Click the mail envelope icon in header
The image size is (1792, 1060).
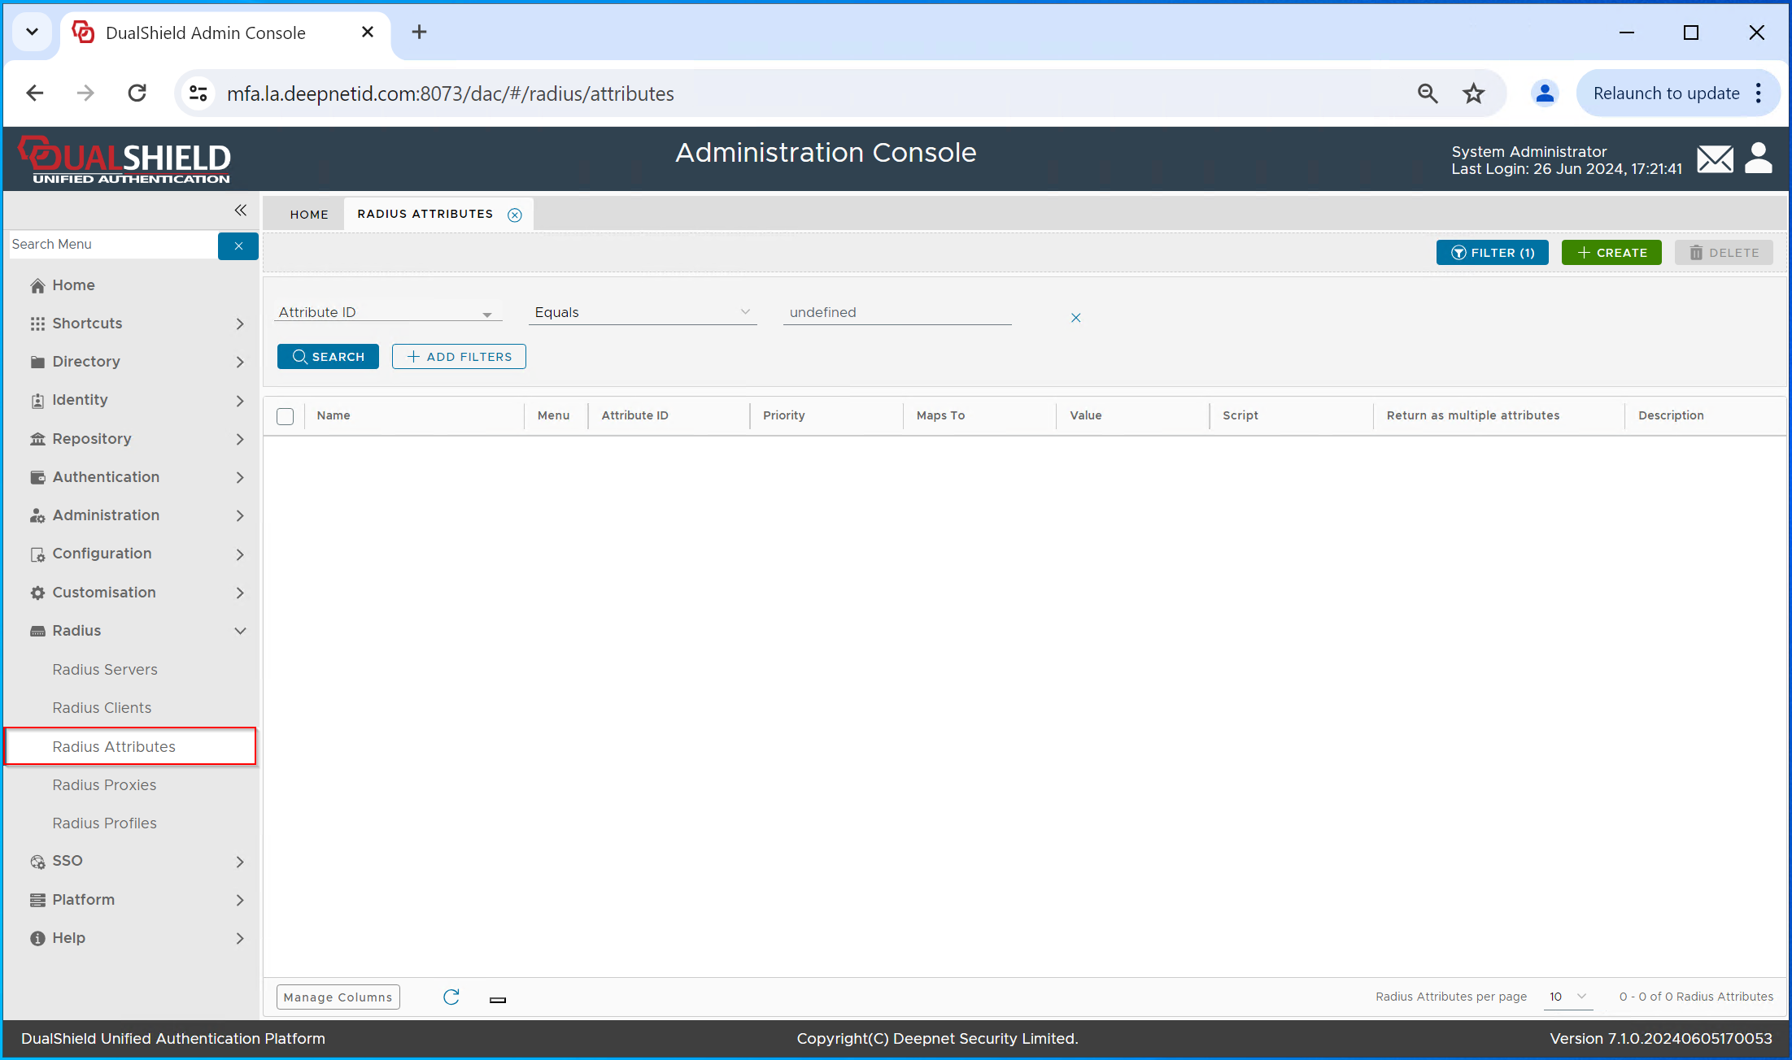point(1715,159)
